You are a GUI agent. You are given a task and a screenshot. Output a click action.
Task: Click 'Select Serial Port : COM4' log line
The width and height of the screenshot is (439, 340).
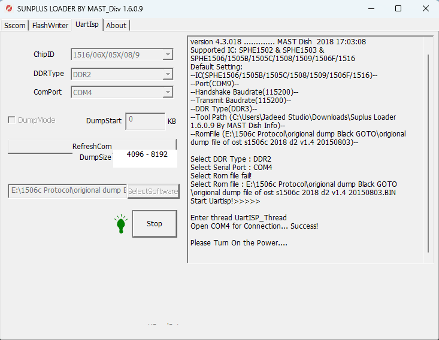click(x=231, y=168)
